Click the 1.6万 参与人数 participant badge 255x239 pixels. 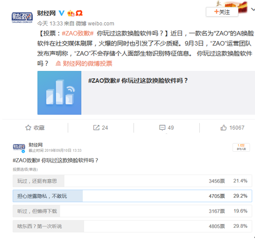click(x=241, y=147)
